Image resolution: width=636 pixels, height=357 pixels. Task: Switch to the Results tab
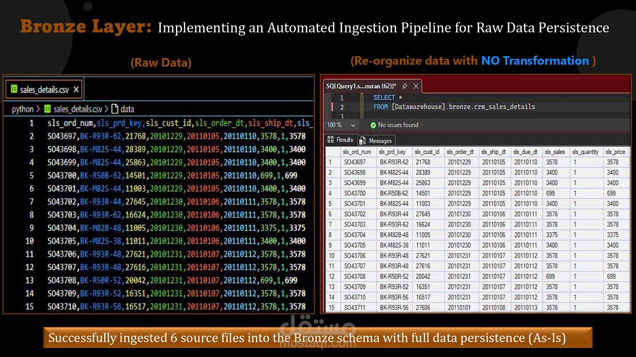click(x=341, y=140)
